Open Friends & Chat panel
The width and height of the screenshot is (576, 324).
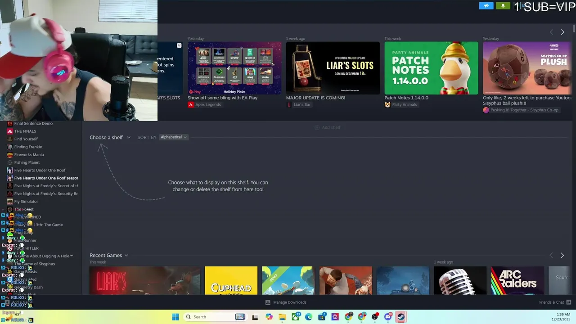[555, 302]
